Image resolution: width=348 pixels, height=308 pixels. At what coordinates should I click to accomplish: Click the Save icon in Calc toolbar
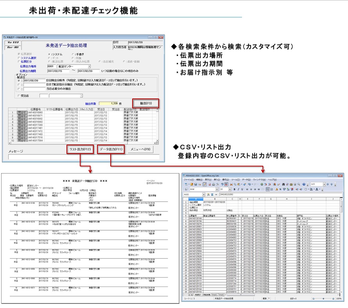196,184
